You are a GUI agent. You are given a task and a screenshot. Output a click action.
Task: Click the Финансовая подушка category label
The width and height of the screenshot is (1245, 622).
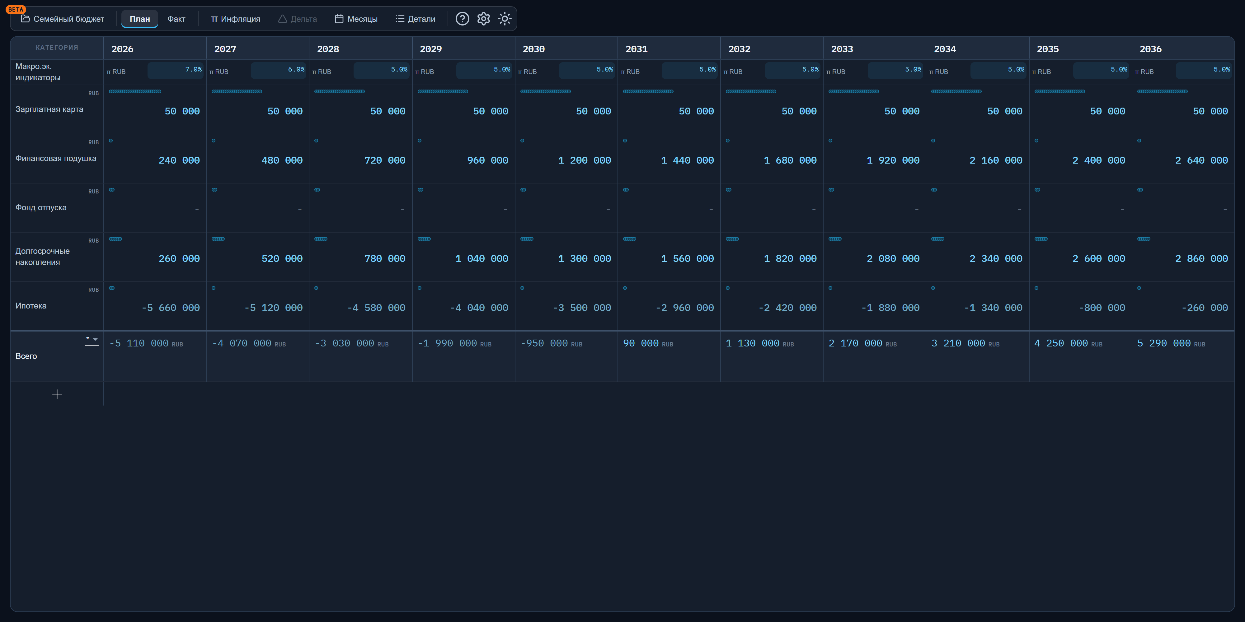(x=56, y=158)
